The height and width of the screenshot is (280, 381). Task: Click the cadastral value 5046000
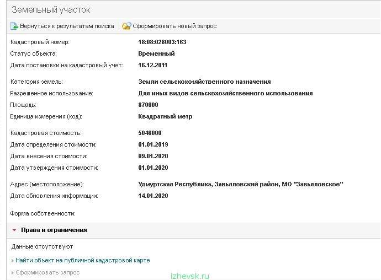pyautogui.click(x=150, y=133)
